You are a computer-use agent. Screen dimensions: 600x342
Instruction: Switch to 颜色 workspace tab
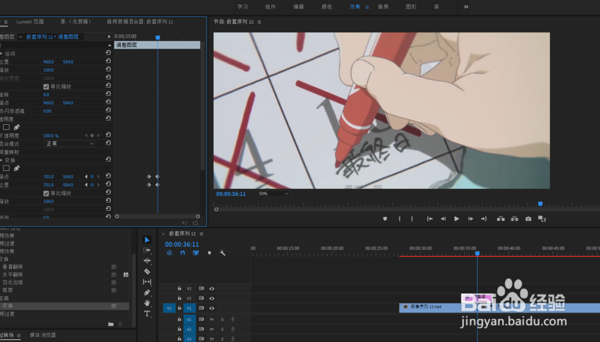point(327,7)
